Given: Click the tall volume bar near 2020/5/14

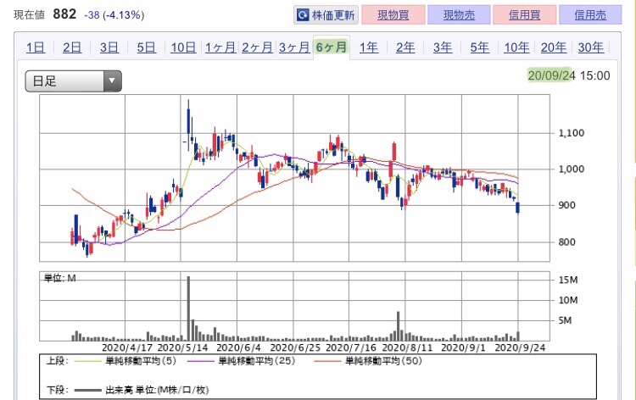Looking at the screenshot, I should tap(188, 308).
